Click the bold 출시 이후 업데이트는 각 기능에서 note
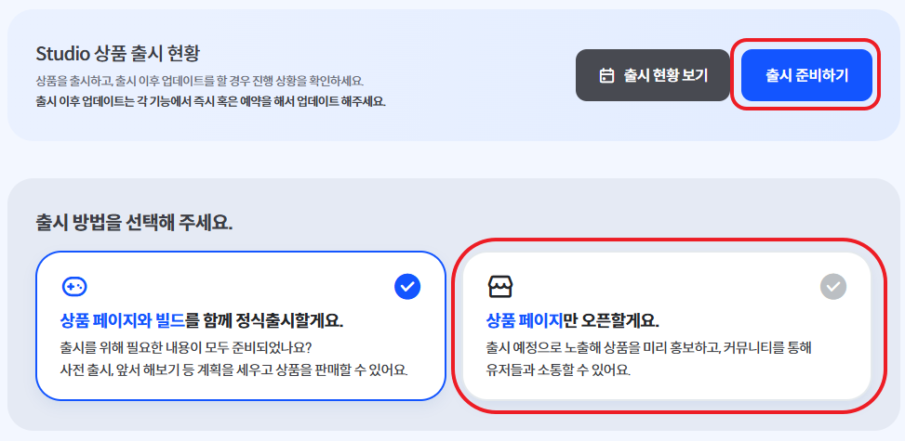The width and height of the screenshot is (905, 441). point(210,102)
